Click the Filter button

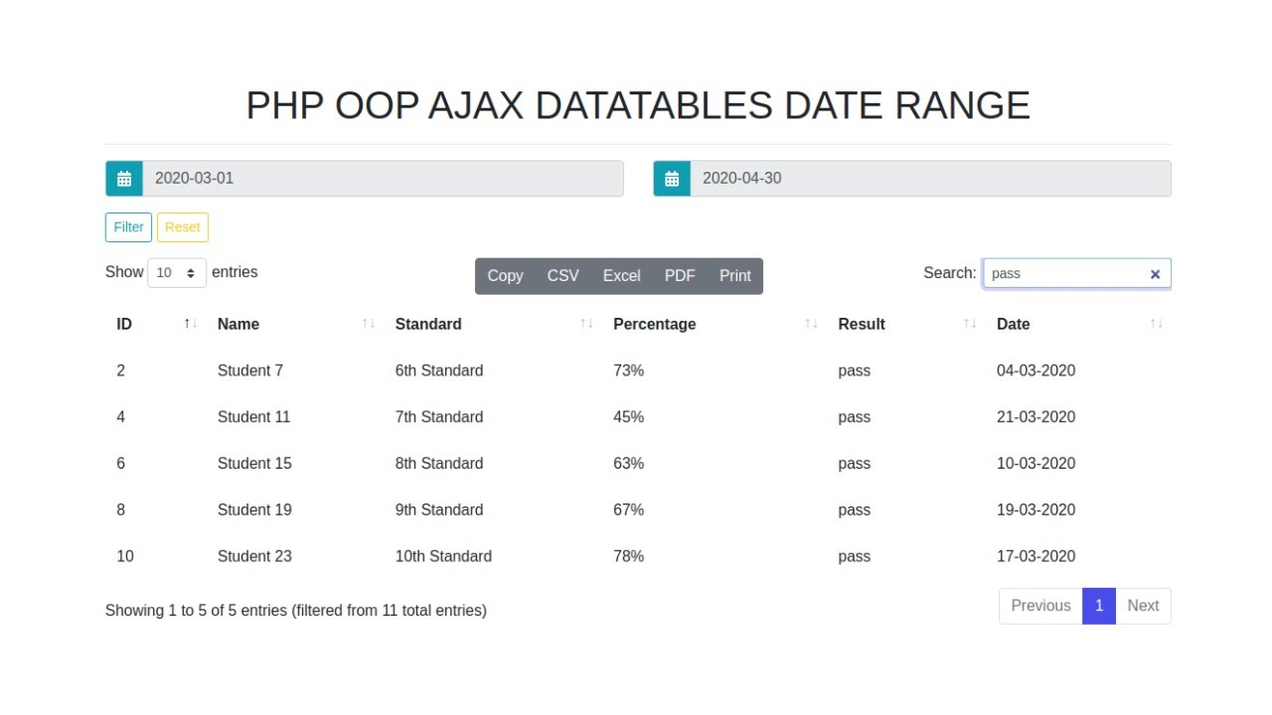coord(128,227)
